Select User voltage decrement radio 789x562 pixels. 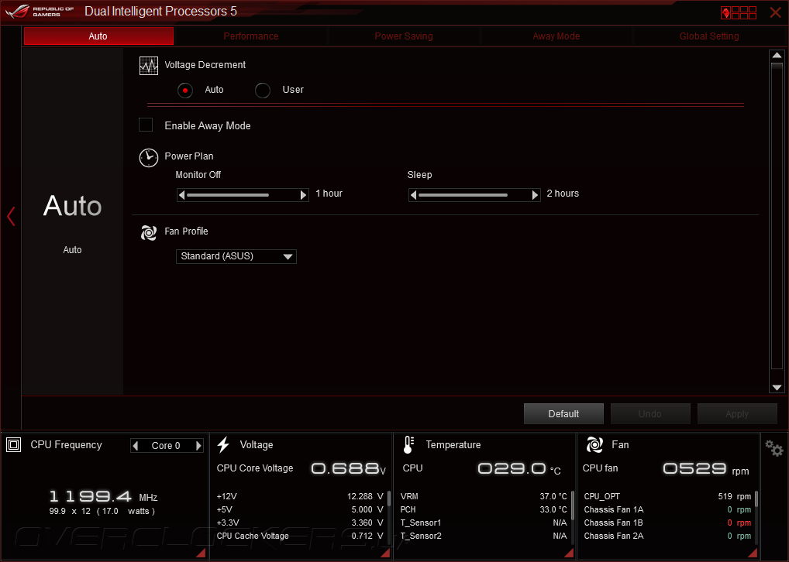263,91
